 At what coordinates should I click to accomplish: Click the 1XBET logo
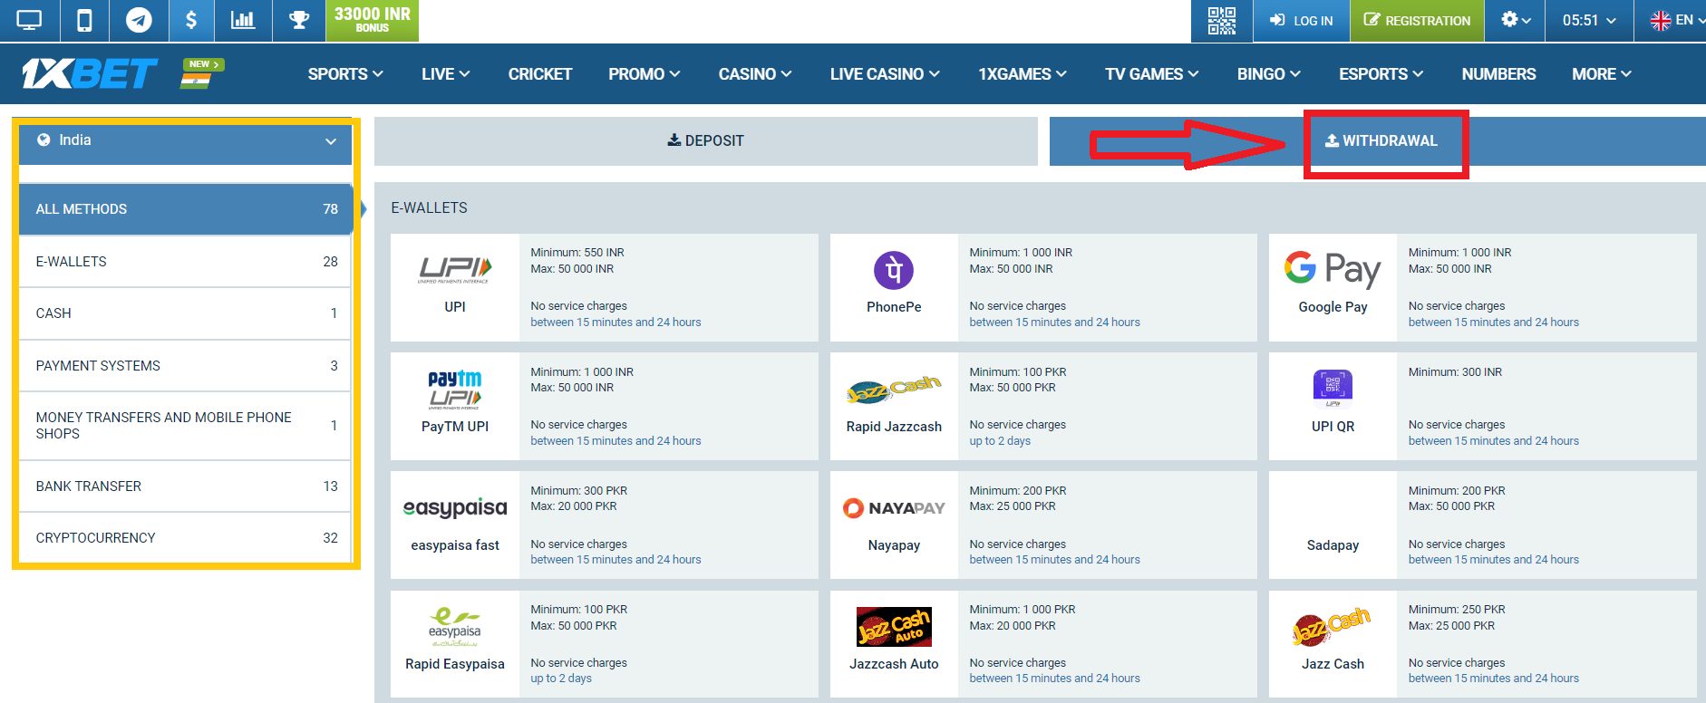point(89,73)
